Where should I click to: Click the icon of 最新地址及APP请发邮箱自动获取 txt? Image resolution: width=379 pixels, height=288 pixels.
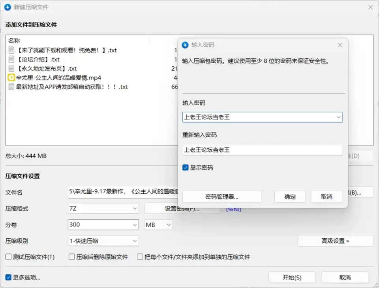11,87
